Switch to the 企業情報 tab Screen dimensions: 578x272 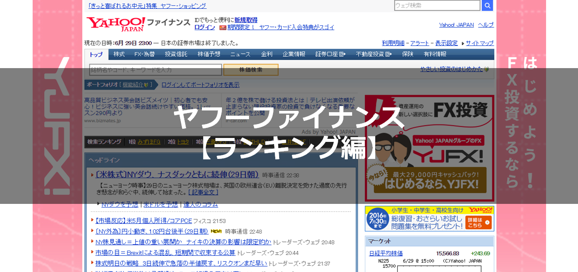tap(294, 54)
